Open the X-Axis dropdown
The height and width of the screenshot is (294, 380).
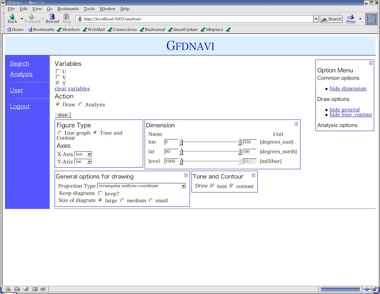click(x=83, y=154)
